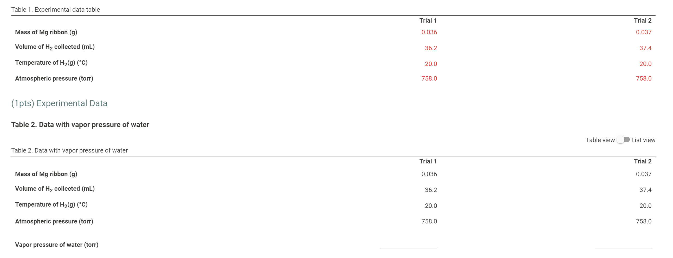Click the Experimental Data section heading
Image resolution: width=673 pixels, height=258 pixels.
coord(59,103)
